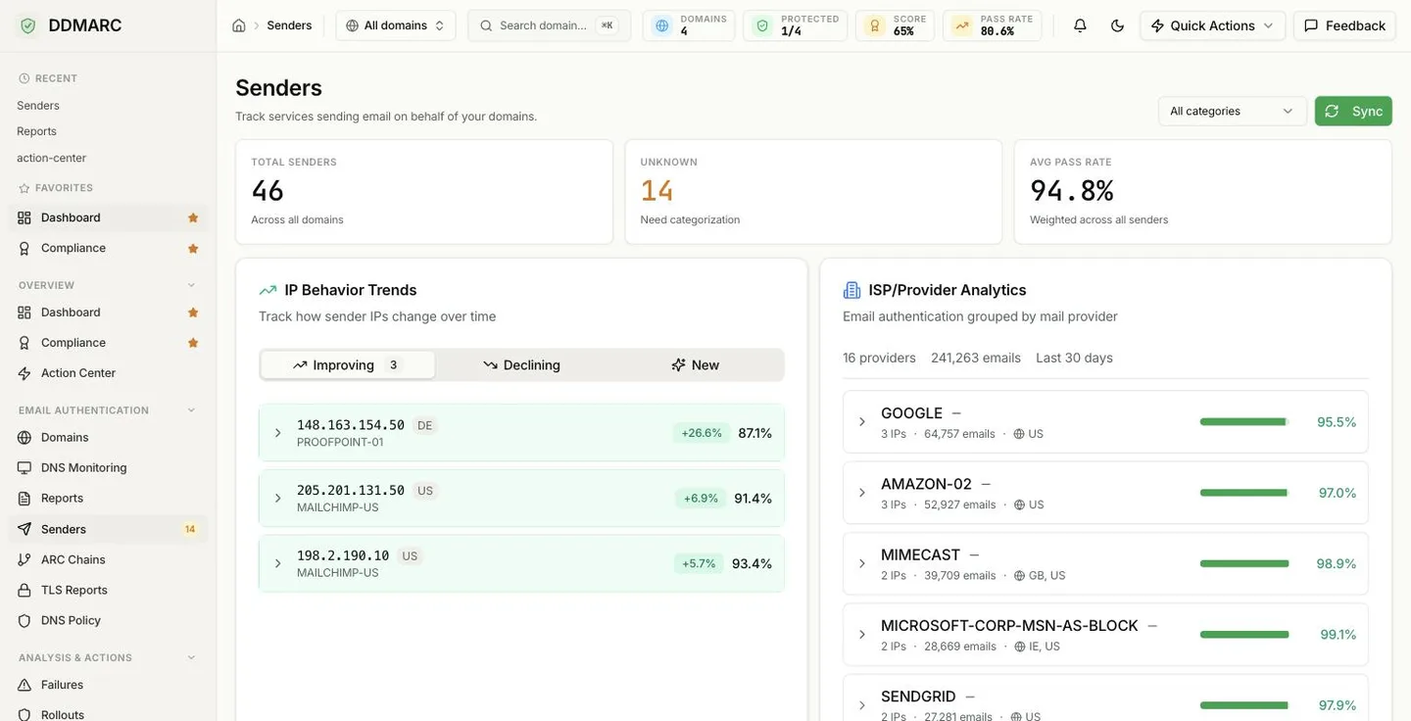Open Senders under Recent
Viewport: 1411px width, 721px height.
[38, 106]
